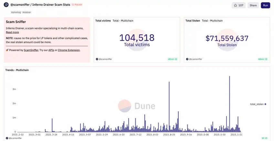Click 48min refresh status in Total Stolen panel
The image size is (274, 141).
pos(262,59)
